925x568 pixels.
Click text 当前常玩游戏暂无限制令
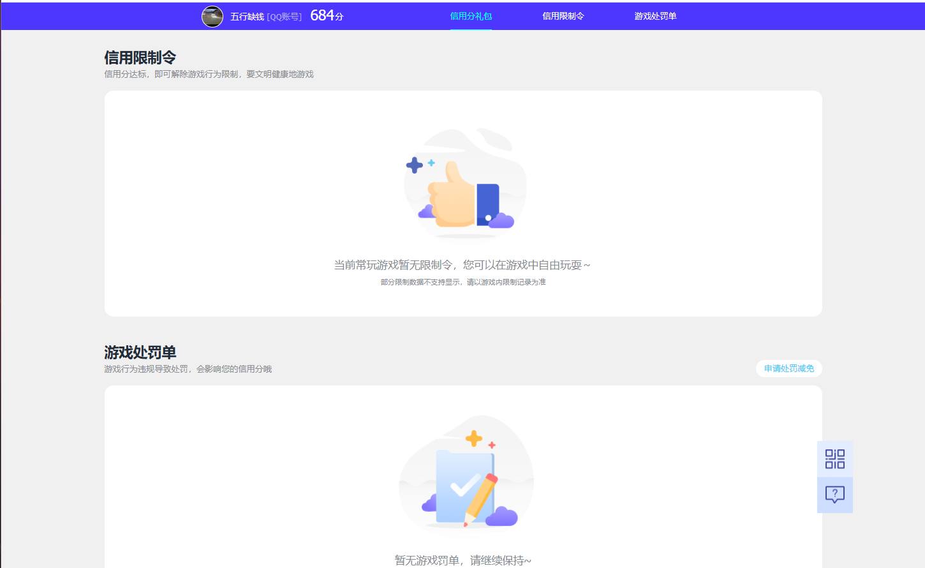pyautogui.click(x=393, y=265)
